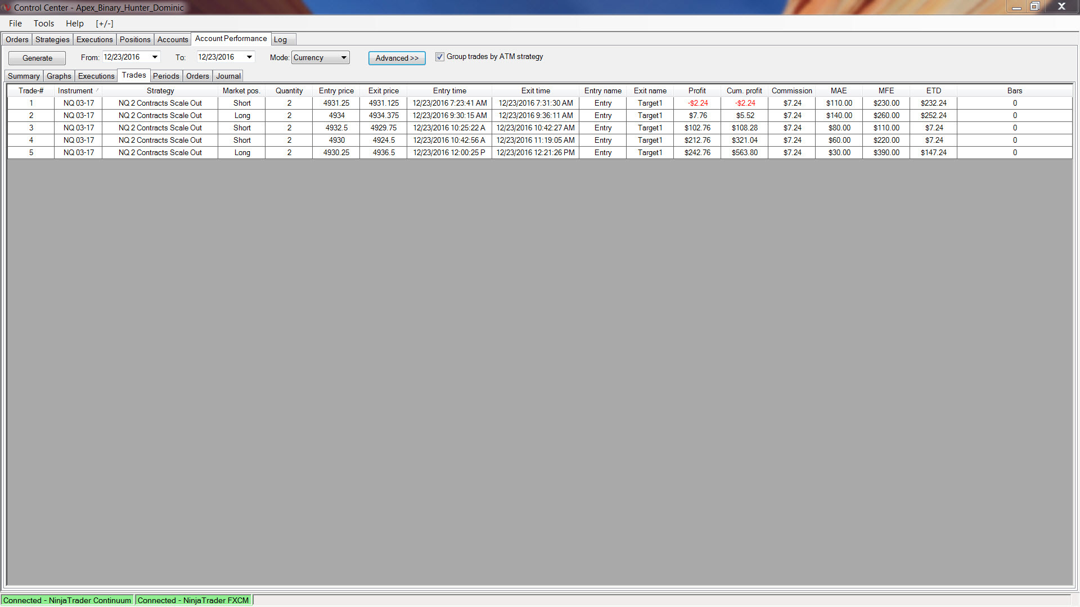Click the ETD value $252.24
Image resolution: width=1080 pixels, height=607 pixels.
[x=934, y=115]
